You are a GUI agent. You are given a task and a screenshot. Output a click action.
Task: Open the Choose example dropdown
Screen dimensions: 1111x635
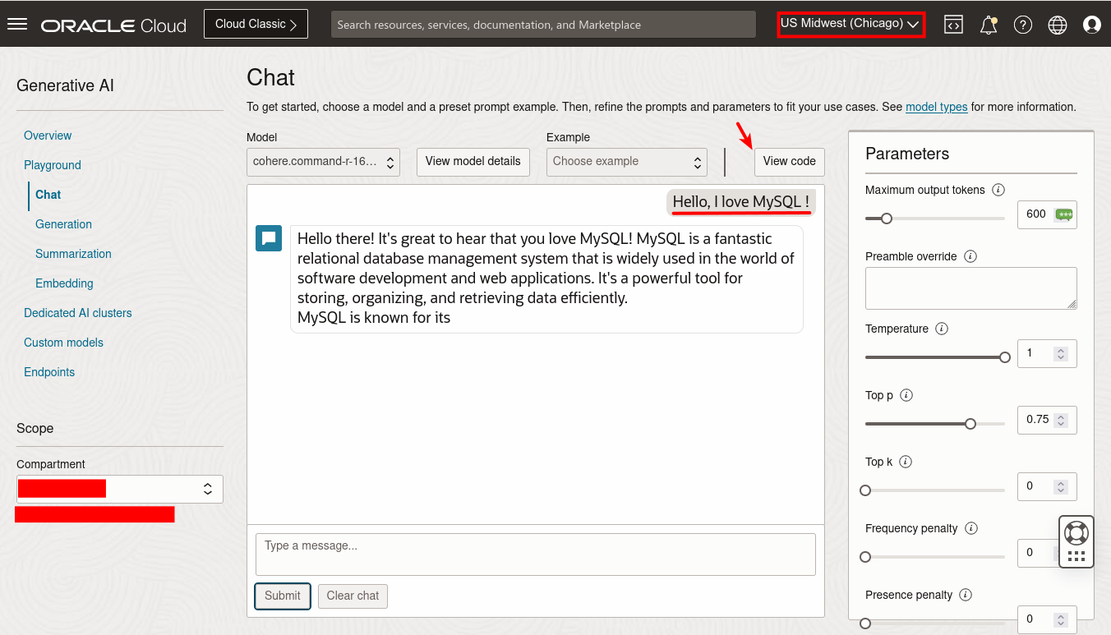626,162
